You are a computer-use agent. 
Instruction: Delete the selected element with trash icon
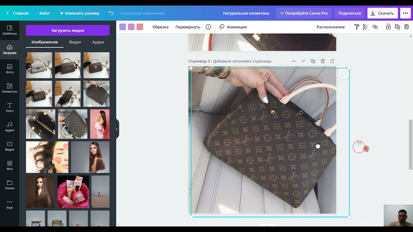[407, 27]
